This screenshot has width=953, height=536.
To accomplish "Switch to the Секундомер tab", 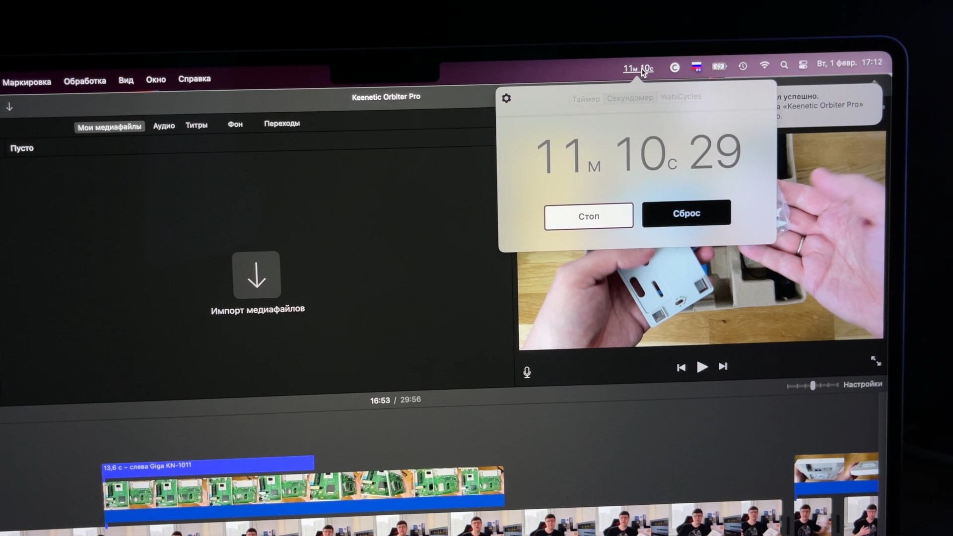I will tap(630, 98).
